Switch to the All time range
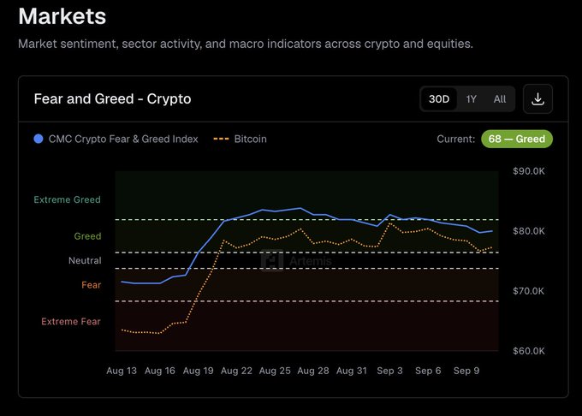 pyautogui.click(x=500, y=99)
